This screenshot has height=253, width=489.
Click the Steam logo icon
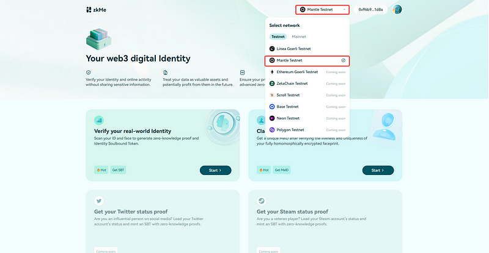(262, 201)
